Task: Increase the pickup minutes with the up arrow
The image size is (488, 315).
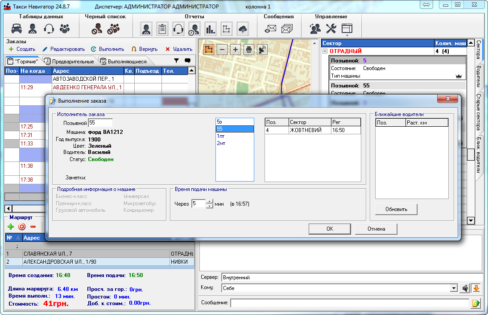Action: point(210,201)
